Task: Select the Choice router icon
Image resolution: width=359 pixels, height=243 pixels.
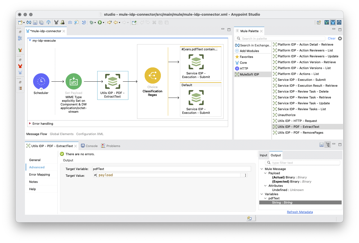Action: (x=152, y=76)
